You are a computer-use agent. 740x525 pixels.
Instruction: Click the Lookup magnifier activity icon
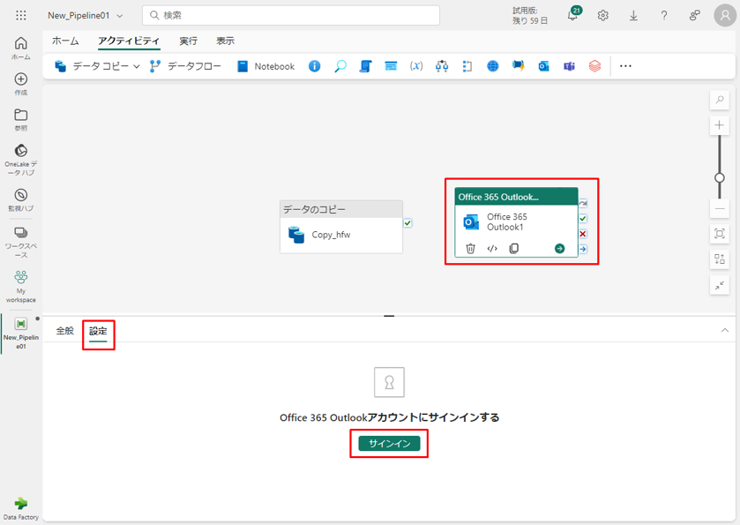coord(340,66)
